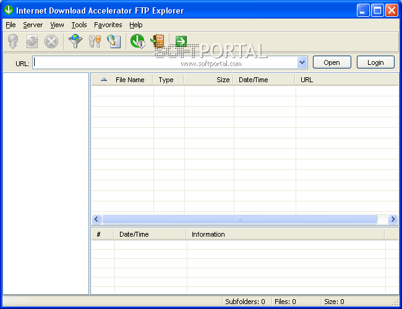The width and height of the screenshot is (402, 309).
Task: Click file list scrollbar left arrow
Action: coord(96,219)
